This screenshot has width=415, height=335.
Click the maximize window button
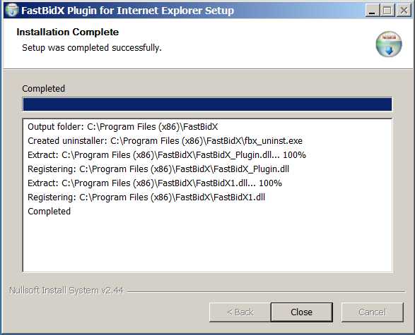click(x=387, y=11)
